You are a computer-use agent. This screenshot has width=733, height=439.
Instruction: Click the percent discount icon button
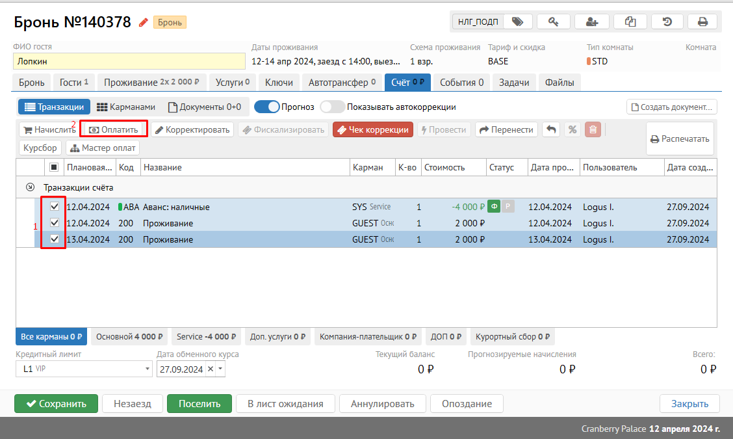tap(572, 129)
